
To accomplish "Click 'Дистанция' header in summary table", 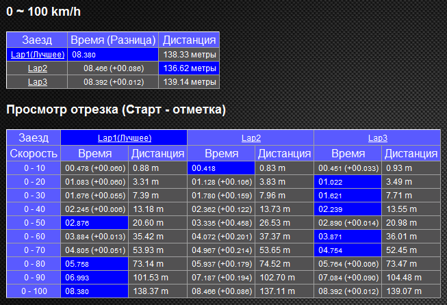I will [189, 40].
